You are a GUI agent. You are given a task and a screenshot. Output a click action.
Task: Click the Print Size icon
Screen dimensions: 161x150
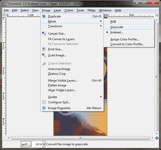[44, 49]
